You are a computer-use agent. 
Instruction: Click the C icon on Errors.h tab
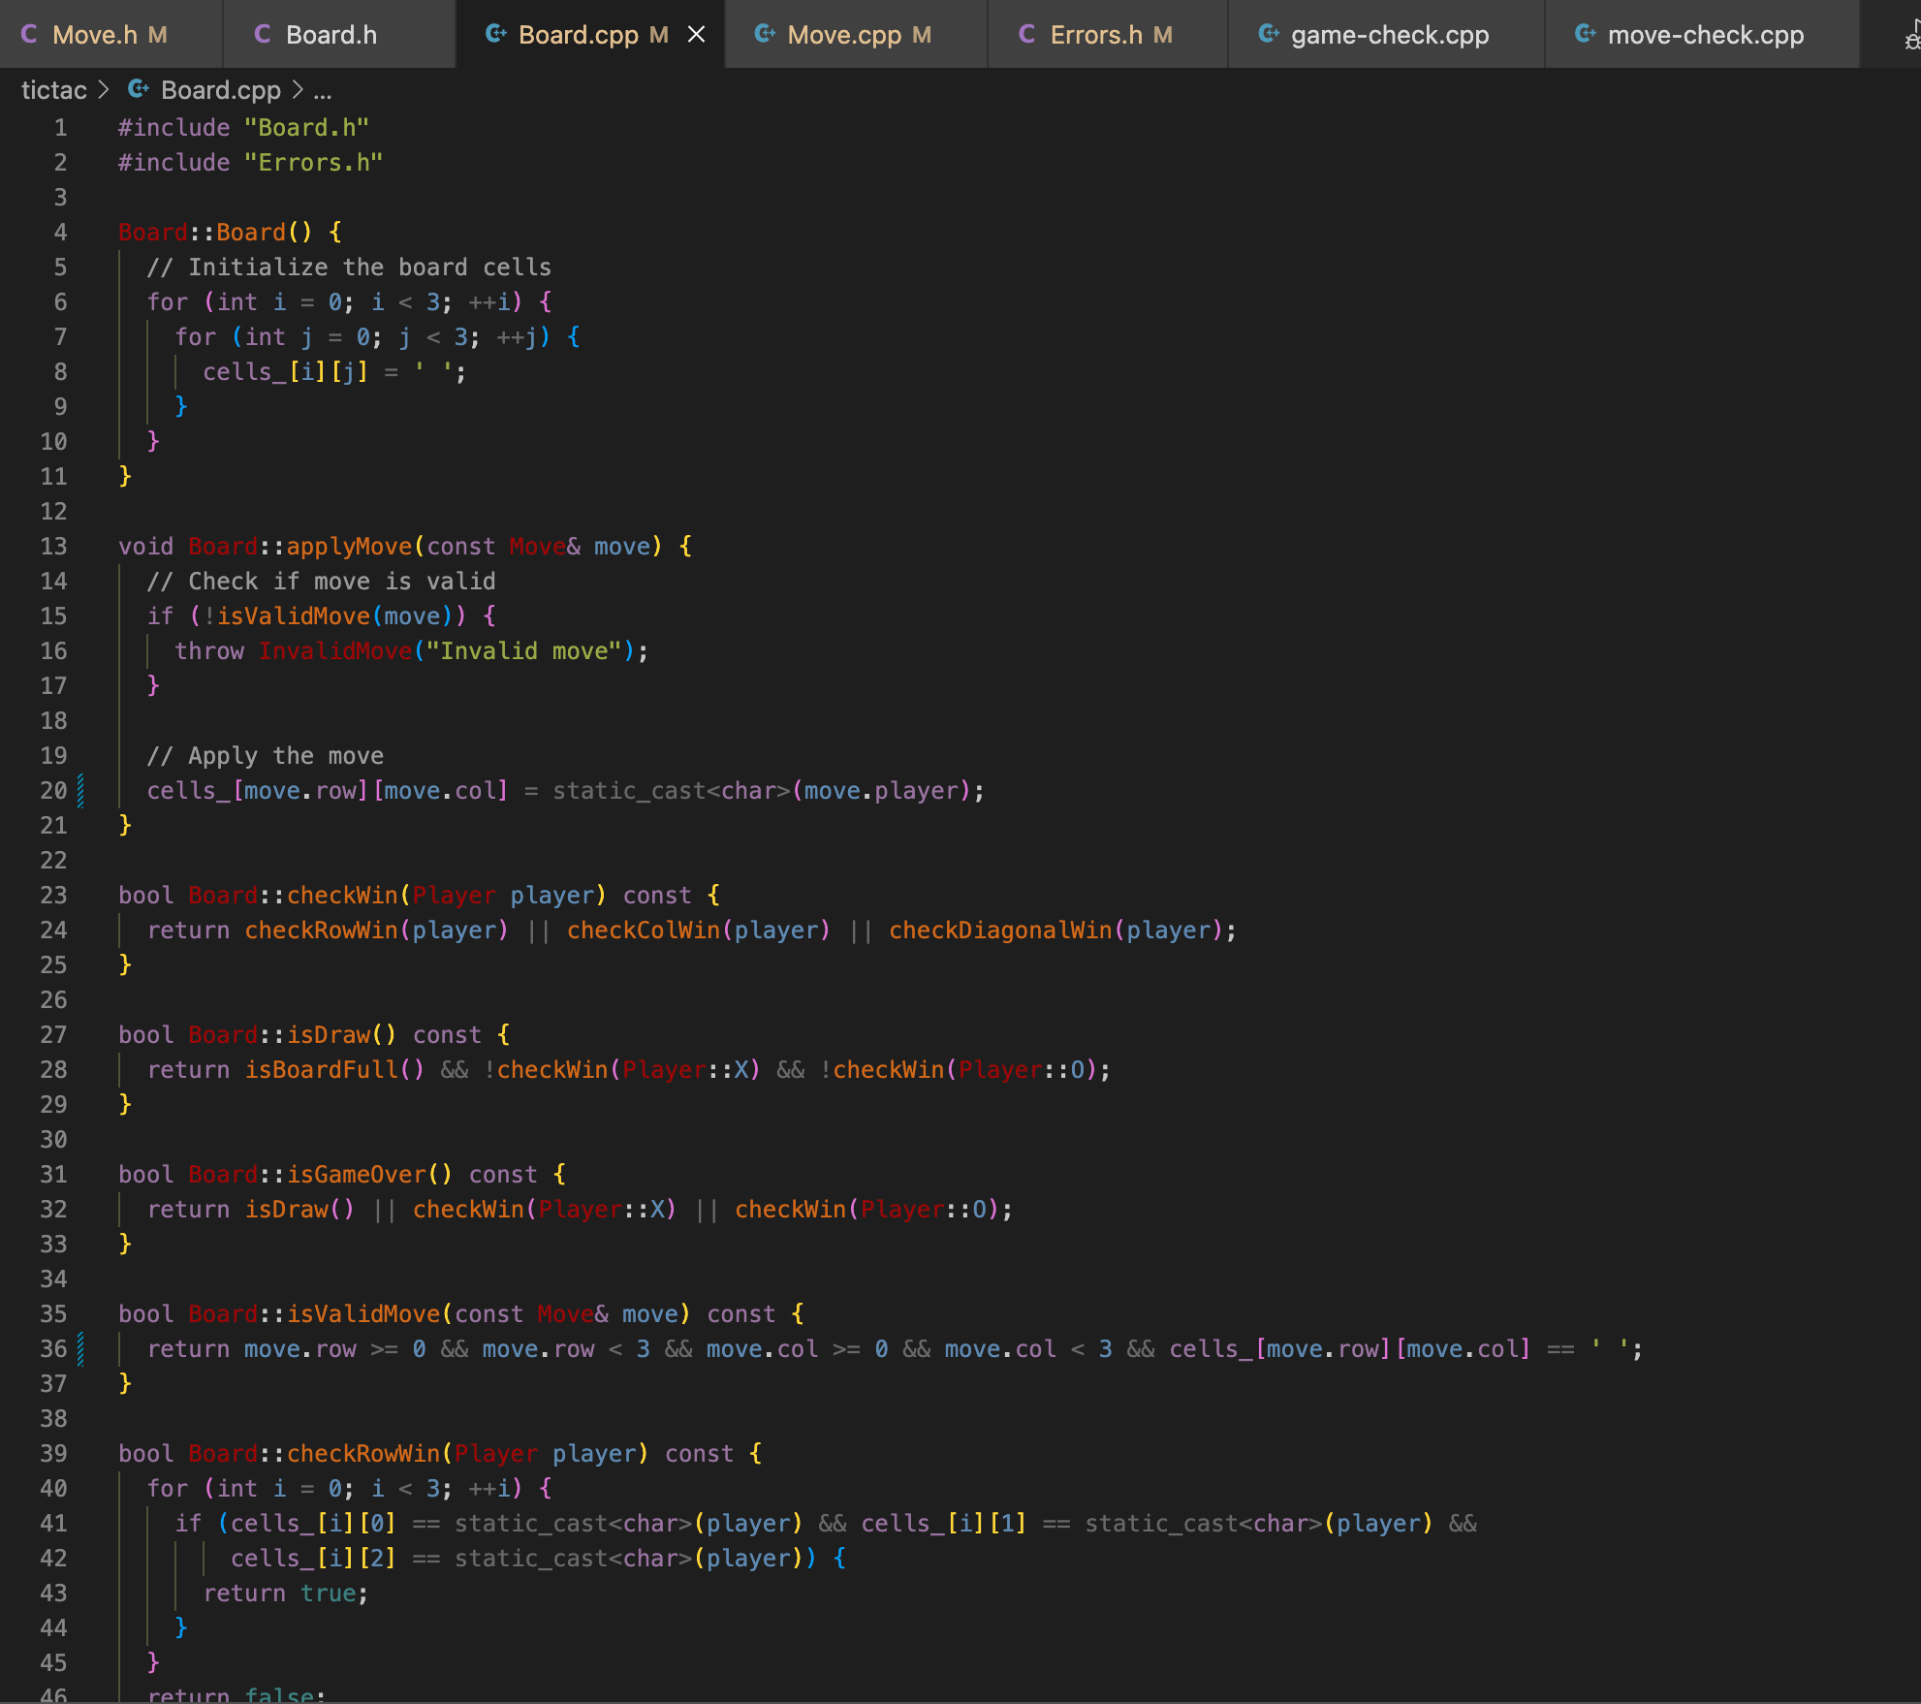pyautogui.click(x=1027, y=34)
